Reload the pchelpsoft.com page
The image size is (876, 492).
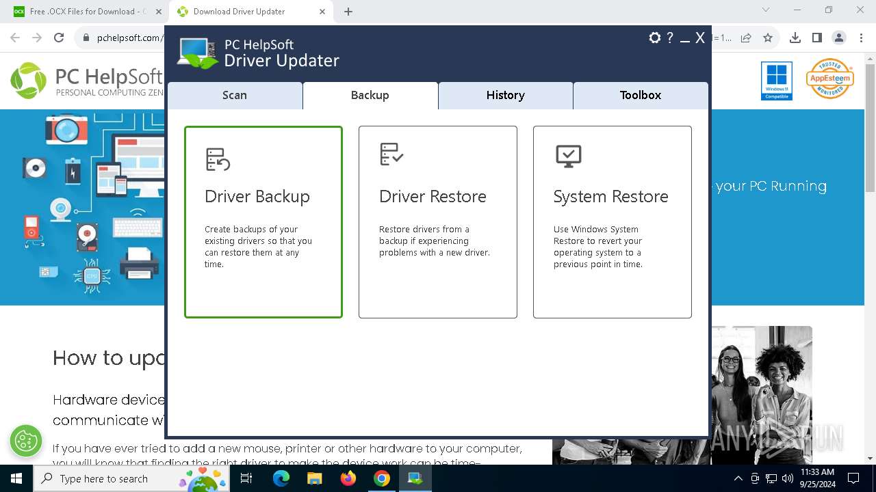point(59,38)
